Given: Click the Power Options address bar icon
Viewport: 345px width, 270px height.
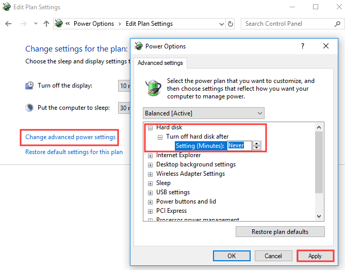Looking at the screenshot, I should (59, 24).
